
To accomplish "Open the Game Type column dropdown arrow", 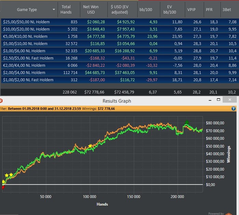I will [53, 10].
